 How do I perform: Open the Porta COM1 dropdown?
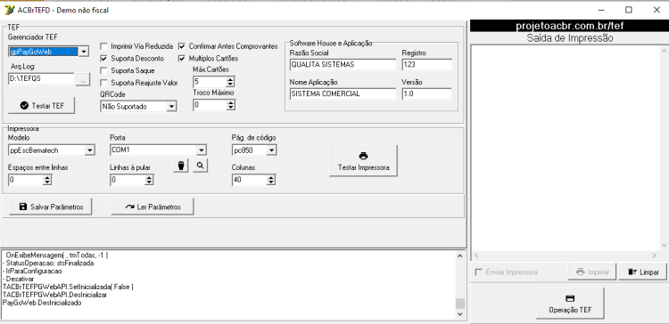click(x=202, y=150)
